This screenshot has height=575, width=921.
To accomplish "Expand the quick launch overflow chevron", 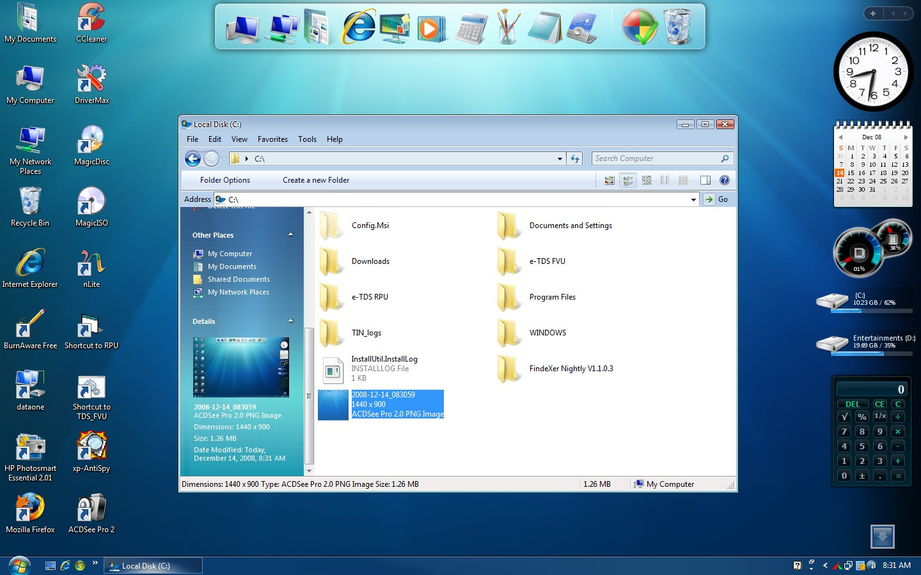I will pos(95,563).
